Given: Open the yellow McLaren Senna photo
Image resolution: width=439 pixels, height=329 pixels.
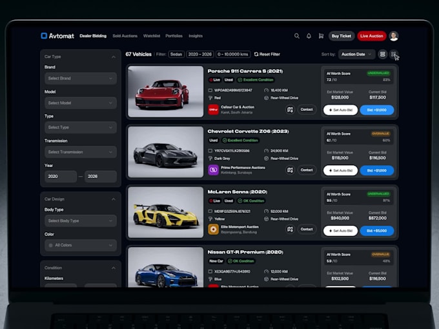Looking at the screenshot, I should (166, 212).
